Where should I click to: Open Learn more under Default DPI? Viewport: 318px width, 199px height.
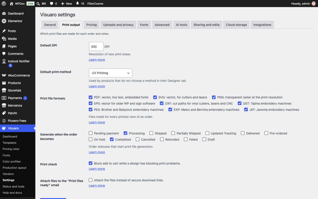(x=97, y=60)
